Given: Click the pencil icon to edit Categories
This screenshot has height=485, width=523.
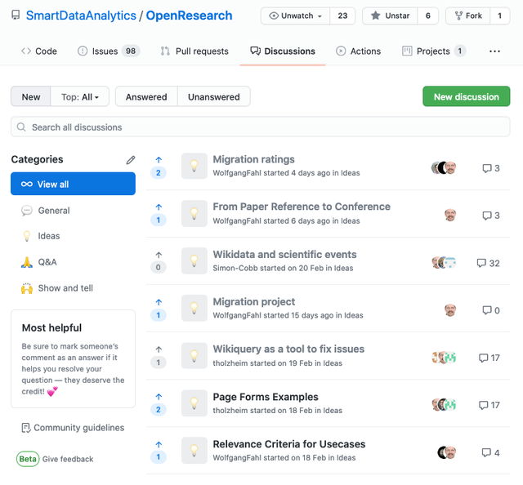Looking at the screenshot, I should tap(131, 160).
